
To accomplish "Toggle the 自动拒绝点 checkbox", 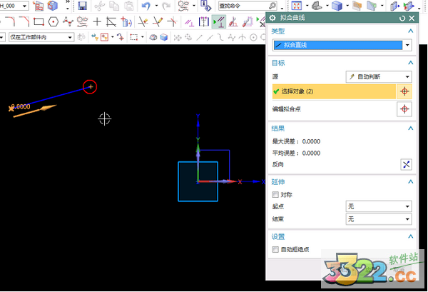I will 275,249.
